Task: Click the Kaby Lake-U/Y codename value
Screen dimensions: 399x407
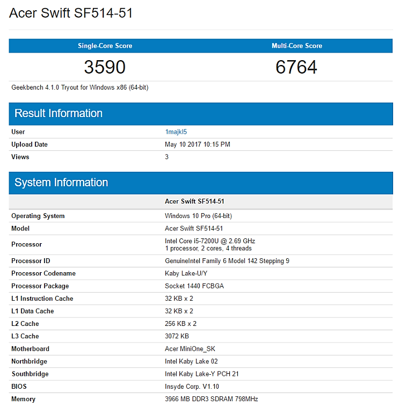Action: coord(186,273)
